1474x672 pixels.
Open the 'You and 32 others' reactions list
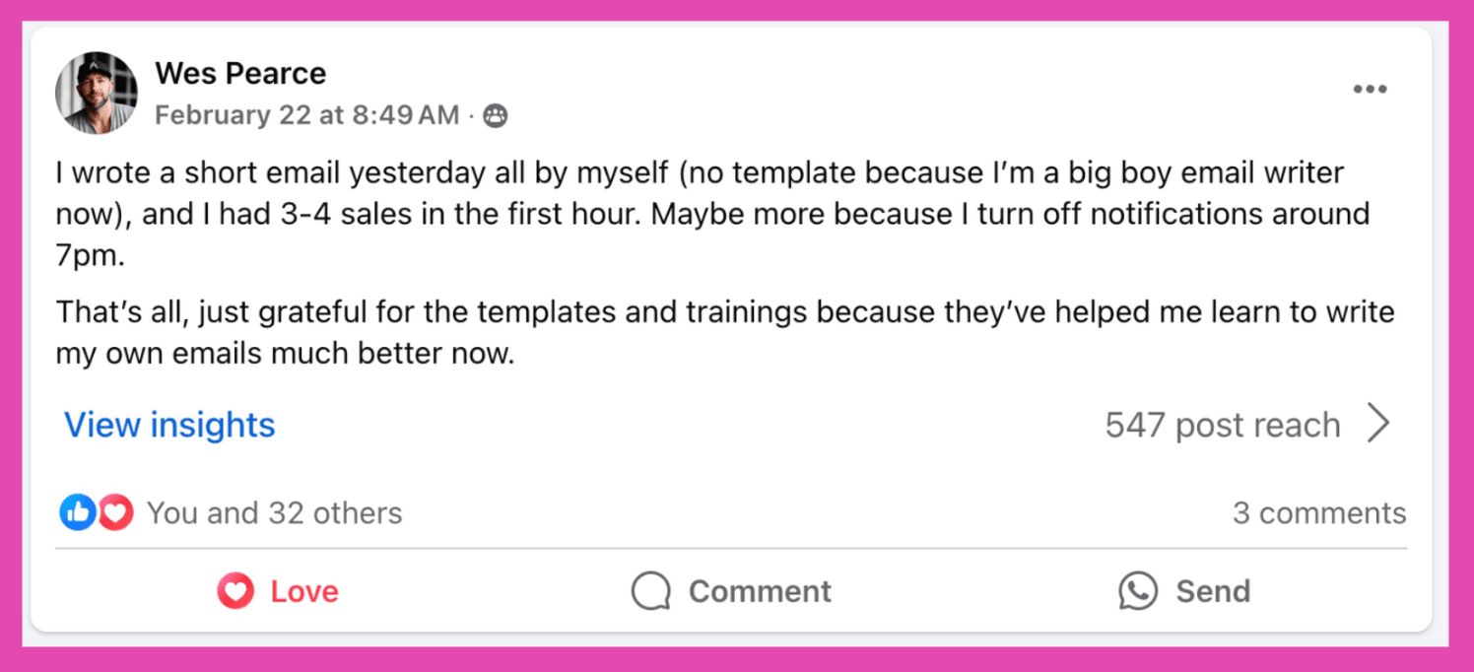click(x=275, y=513)
